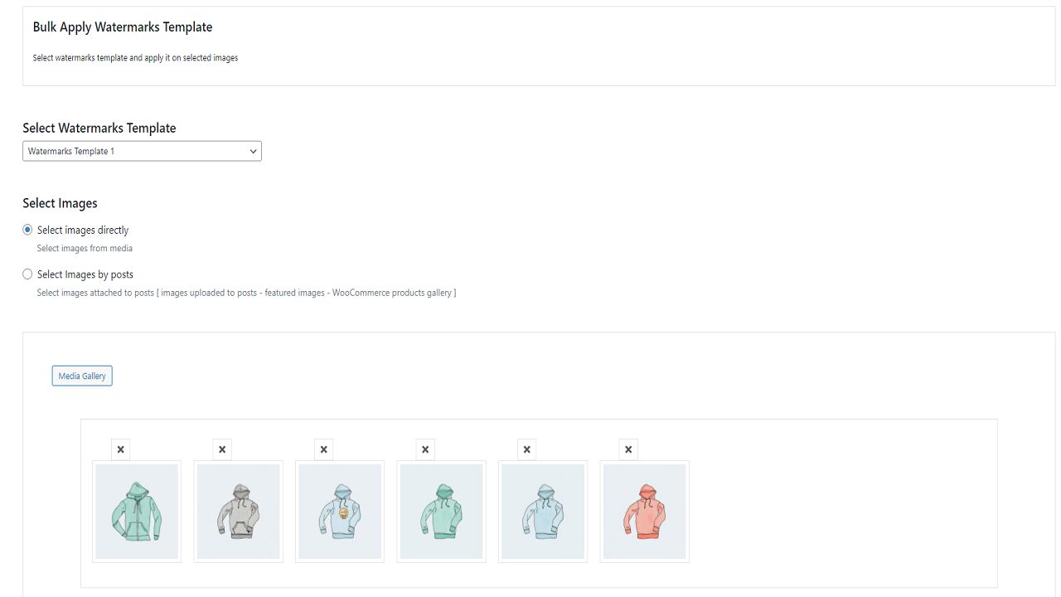
Task: Click the gray hoodie thumbnail
Action: click(x=238, y=512)
